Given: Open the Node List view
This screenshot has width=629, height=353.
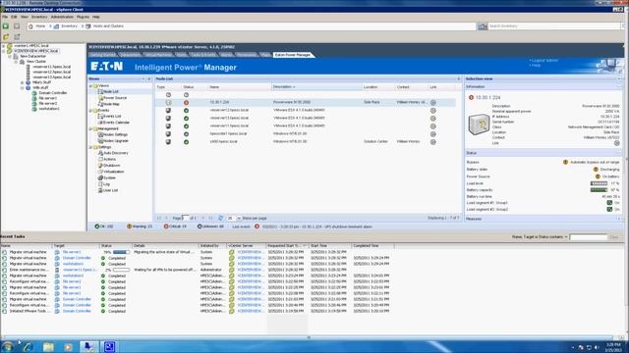Looking at the screenshot, I should pos(111,91).
